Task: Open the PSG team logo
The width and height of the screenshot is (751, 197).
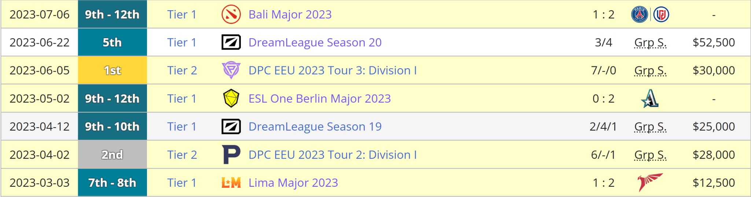Action: click(640, 15)
